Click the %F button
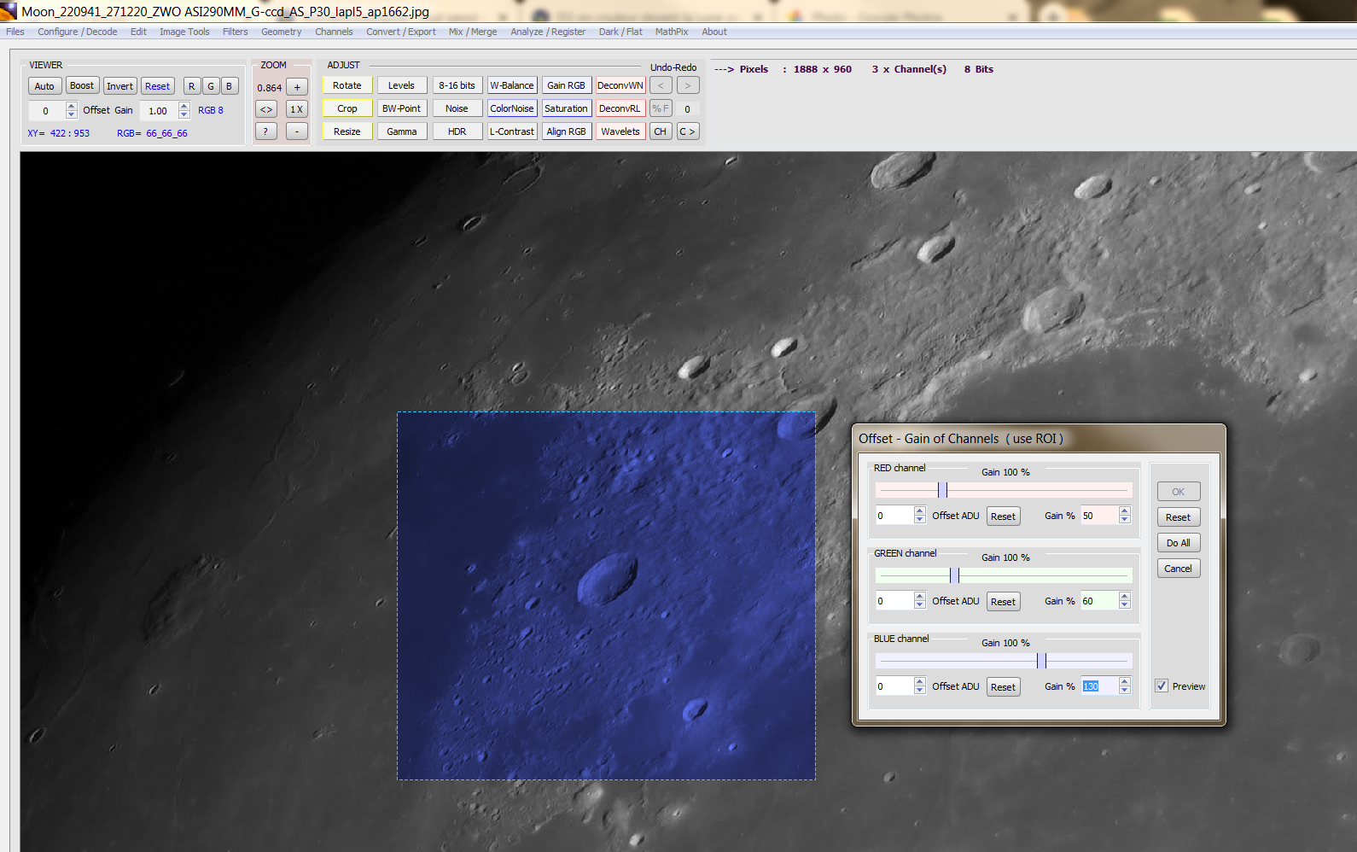 click(661, 108)
